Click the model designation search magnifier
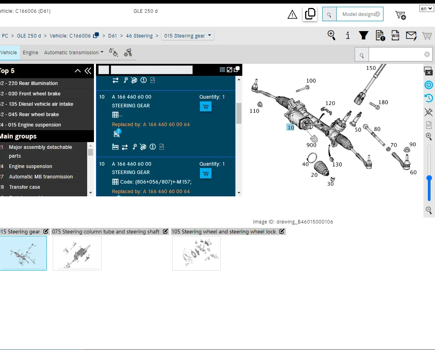 point(329,14)
